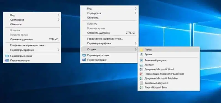Screen dimensions: 221x103
Task: Expand the Создать submenu arrow
Action: click(x=135, y=49)
